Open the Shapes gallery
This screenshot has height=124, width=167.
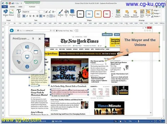6,13
